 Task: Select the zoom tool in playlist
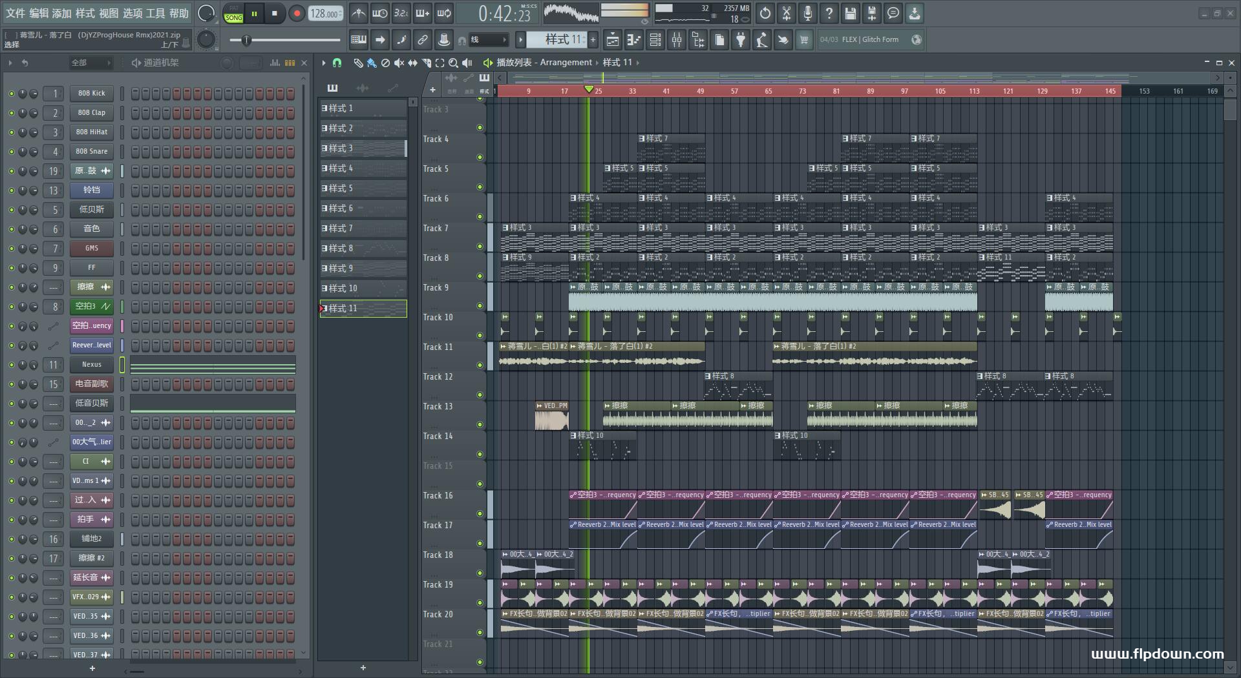(454, 63)
